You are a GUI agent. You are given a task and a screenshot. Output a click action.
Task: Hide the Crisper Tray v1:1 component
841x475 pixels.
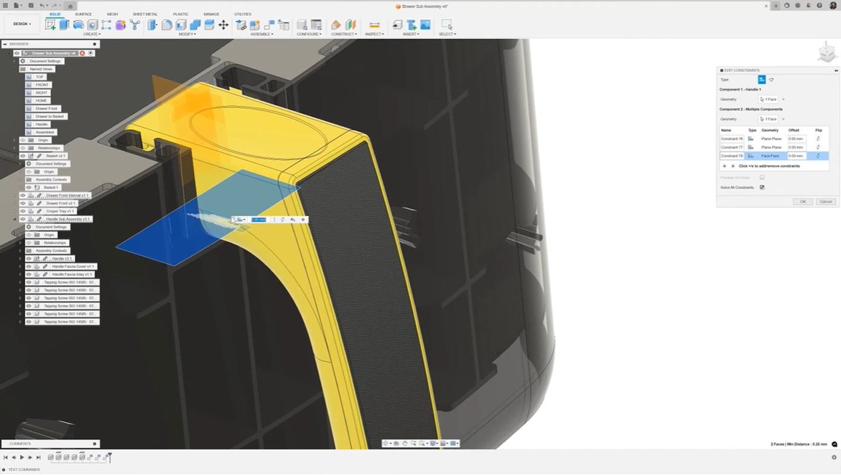point(22,211)
